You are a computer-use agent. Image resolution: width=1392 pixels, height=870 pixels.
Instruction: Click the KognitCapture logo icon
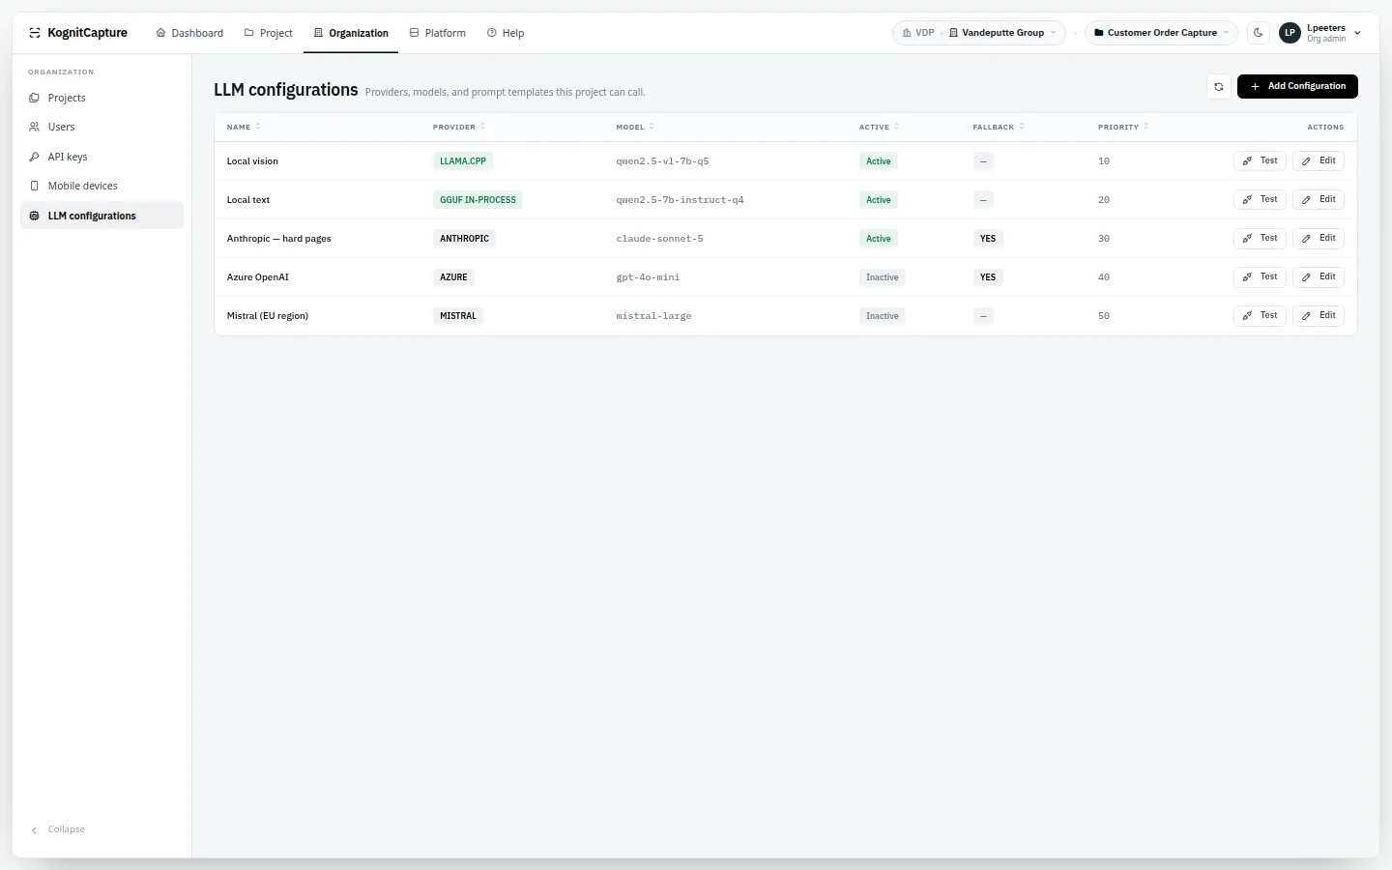[x=35, y=33]
